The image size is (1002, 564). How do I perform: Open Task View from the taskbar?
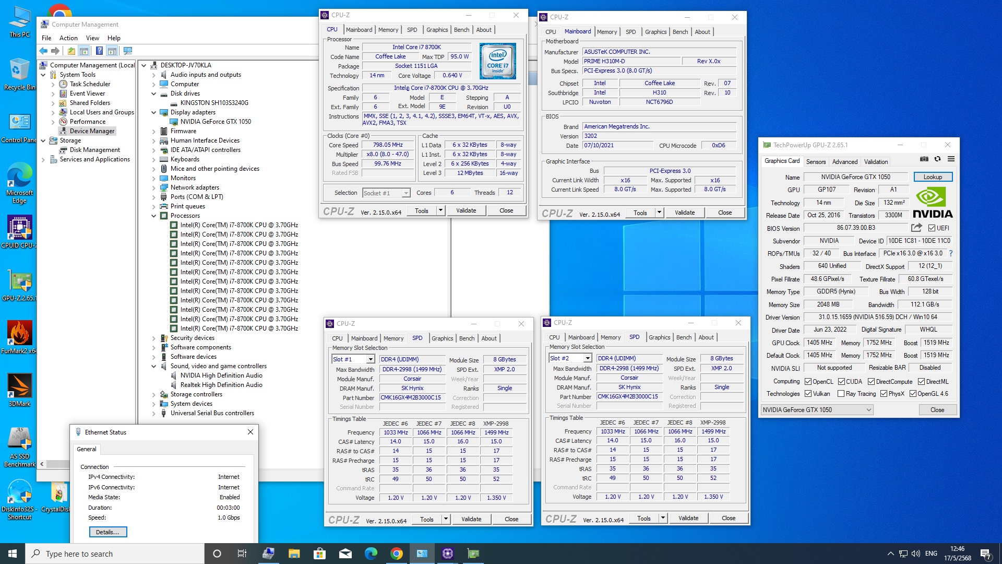(242, 554)
